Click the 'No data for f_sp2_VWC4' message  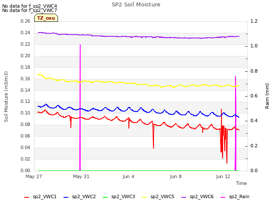pos(29,6)
